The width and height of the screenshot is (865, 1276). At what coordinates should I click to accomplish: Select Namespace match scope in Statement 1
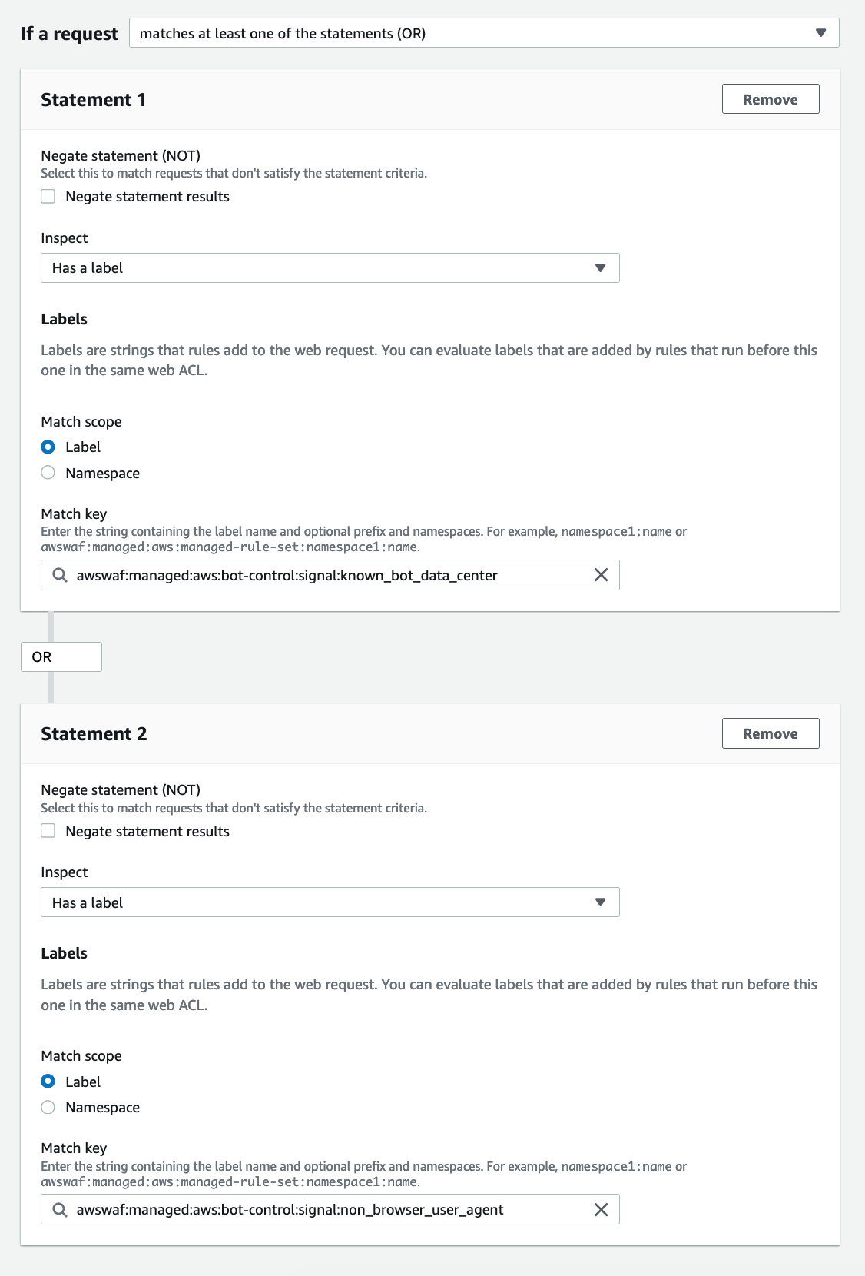[48, 473]
